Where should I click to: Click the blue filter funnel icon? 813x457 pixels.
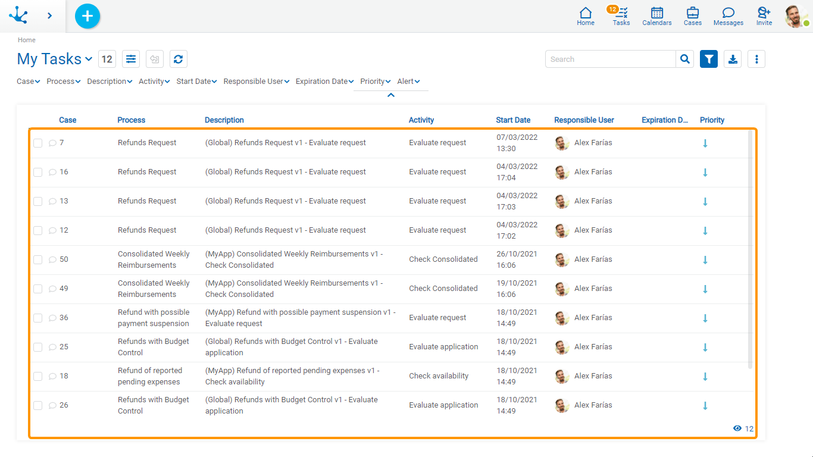709,59
